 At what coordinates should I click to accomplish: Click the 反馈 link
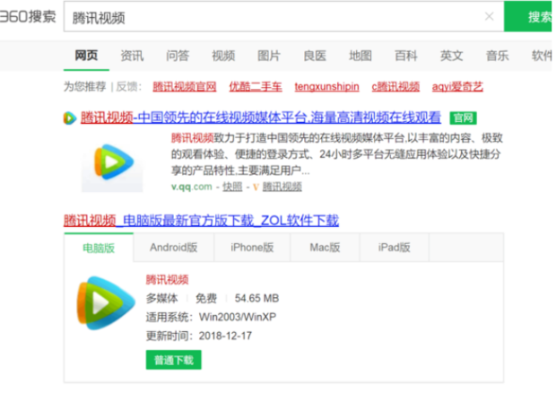coord(126,86)
